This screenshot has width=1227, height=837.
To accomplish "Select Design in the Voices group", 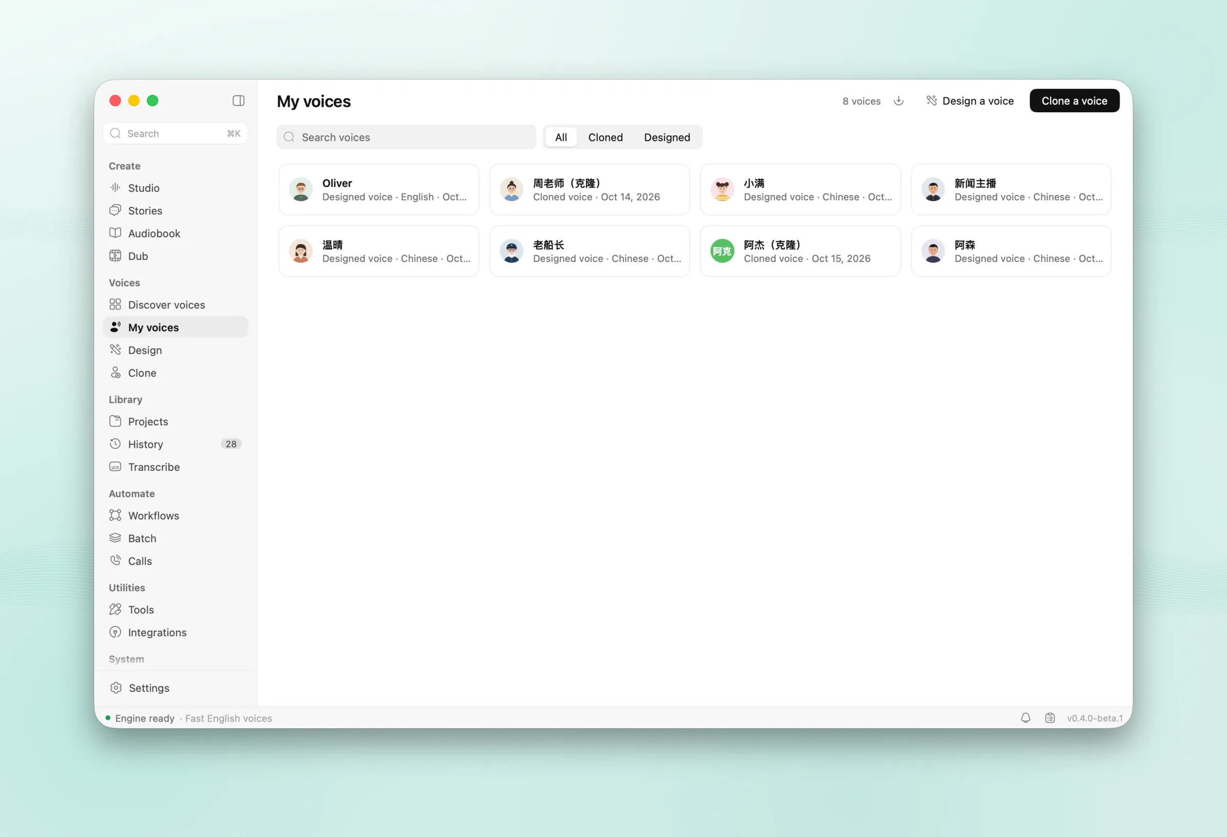I will coord(175,350).
